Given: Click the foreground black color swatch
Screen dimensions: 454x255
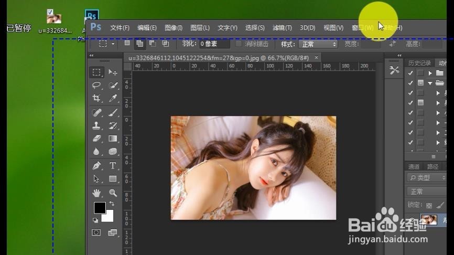Looking at the screenshot, I should [100, 208].
